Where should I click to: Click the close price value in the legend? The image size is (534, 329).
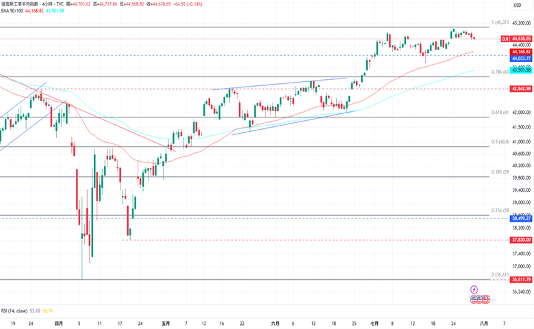click(161, 4)
